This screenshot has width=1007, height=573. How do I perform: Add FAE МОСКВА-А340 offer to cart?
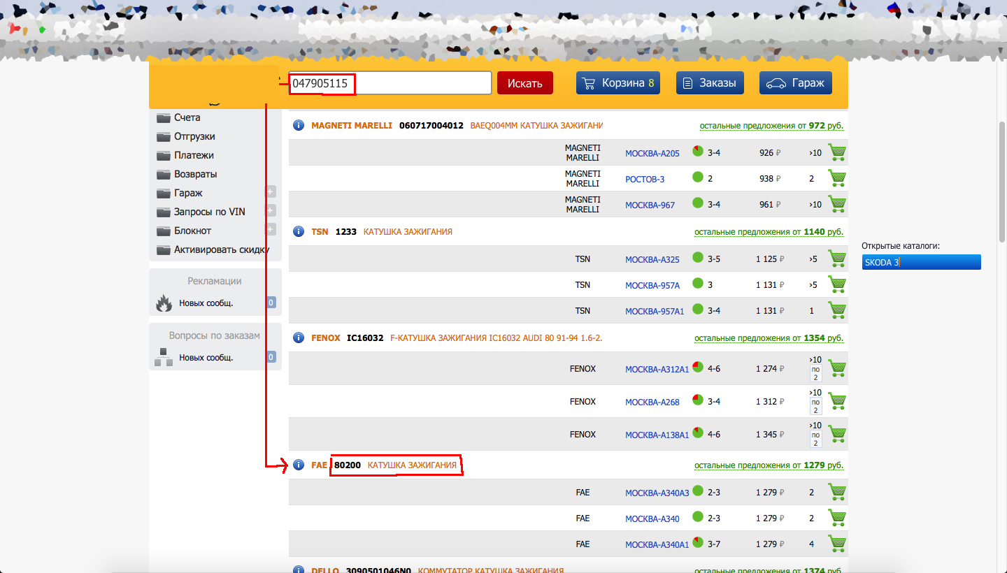837,518
